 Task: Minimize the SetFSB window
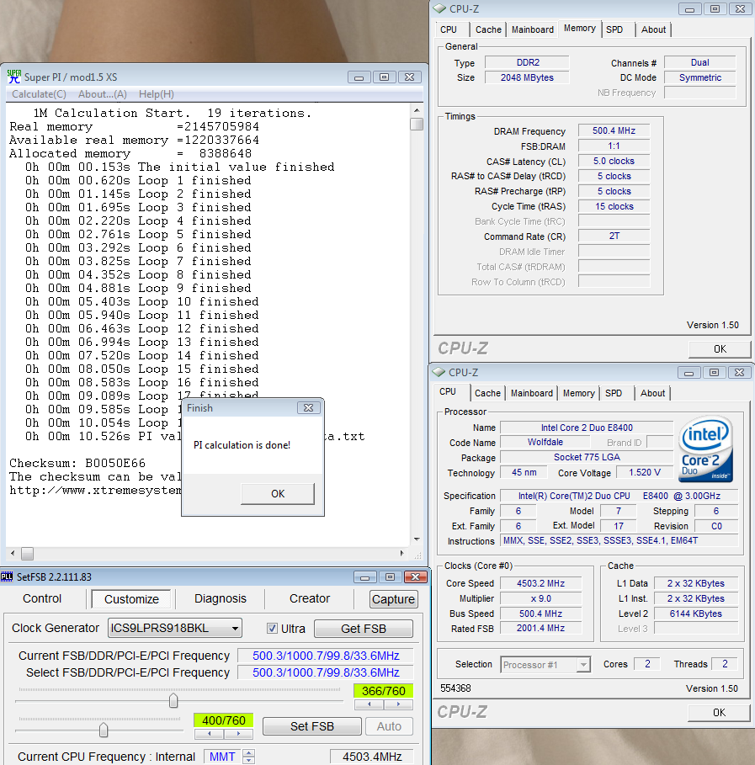pos(364,577)
